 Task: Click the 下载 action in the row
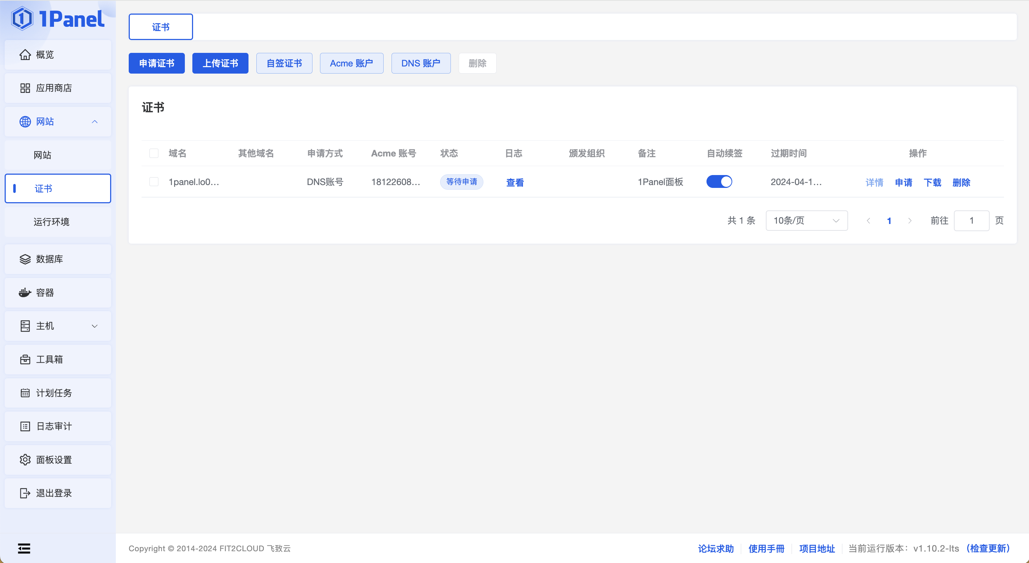pos(932,182)
